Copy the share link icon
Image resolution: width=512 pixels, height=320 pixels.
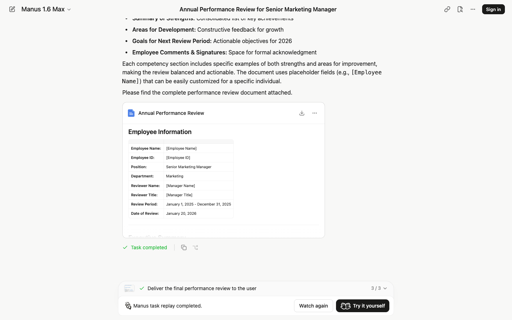coord(447,9)
